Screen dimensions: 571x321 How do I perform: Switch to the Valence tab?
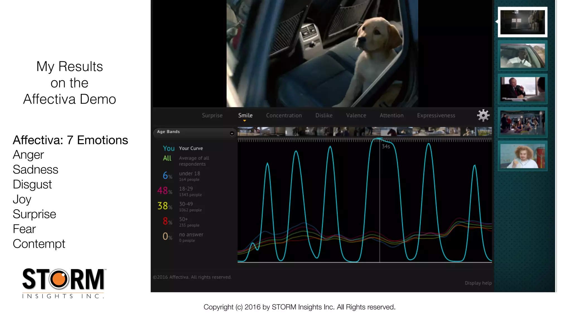(x=356, y=115)
